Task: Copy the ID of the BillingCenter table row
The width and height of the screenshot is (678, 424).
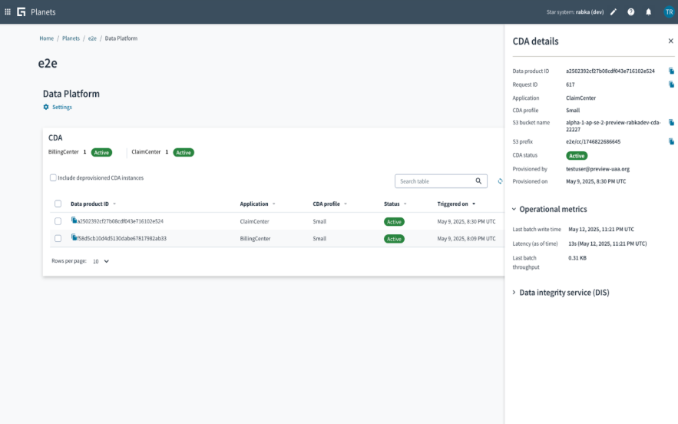Action: click(x=74, y=237)
